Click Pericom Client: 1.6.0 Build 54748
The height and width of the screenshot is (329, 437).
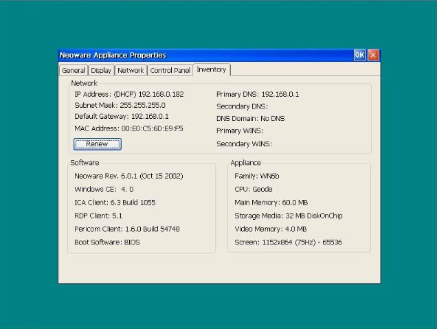click(x=127, y=229)
